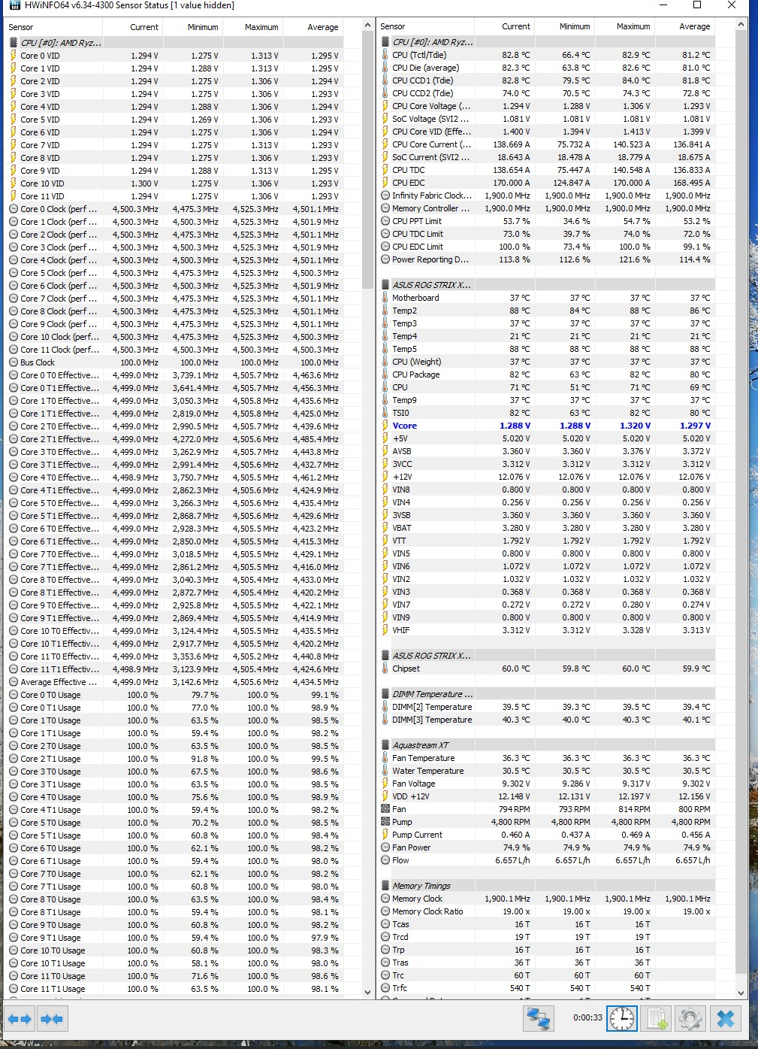Select the CPU EDC Limit row
The width and height of the screenshot is (758, 1049).
547,247
